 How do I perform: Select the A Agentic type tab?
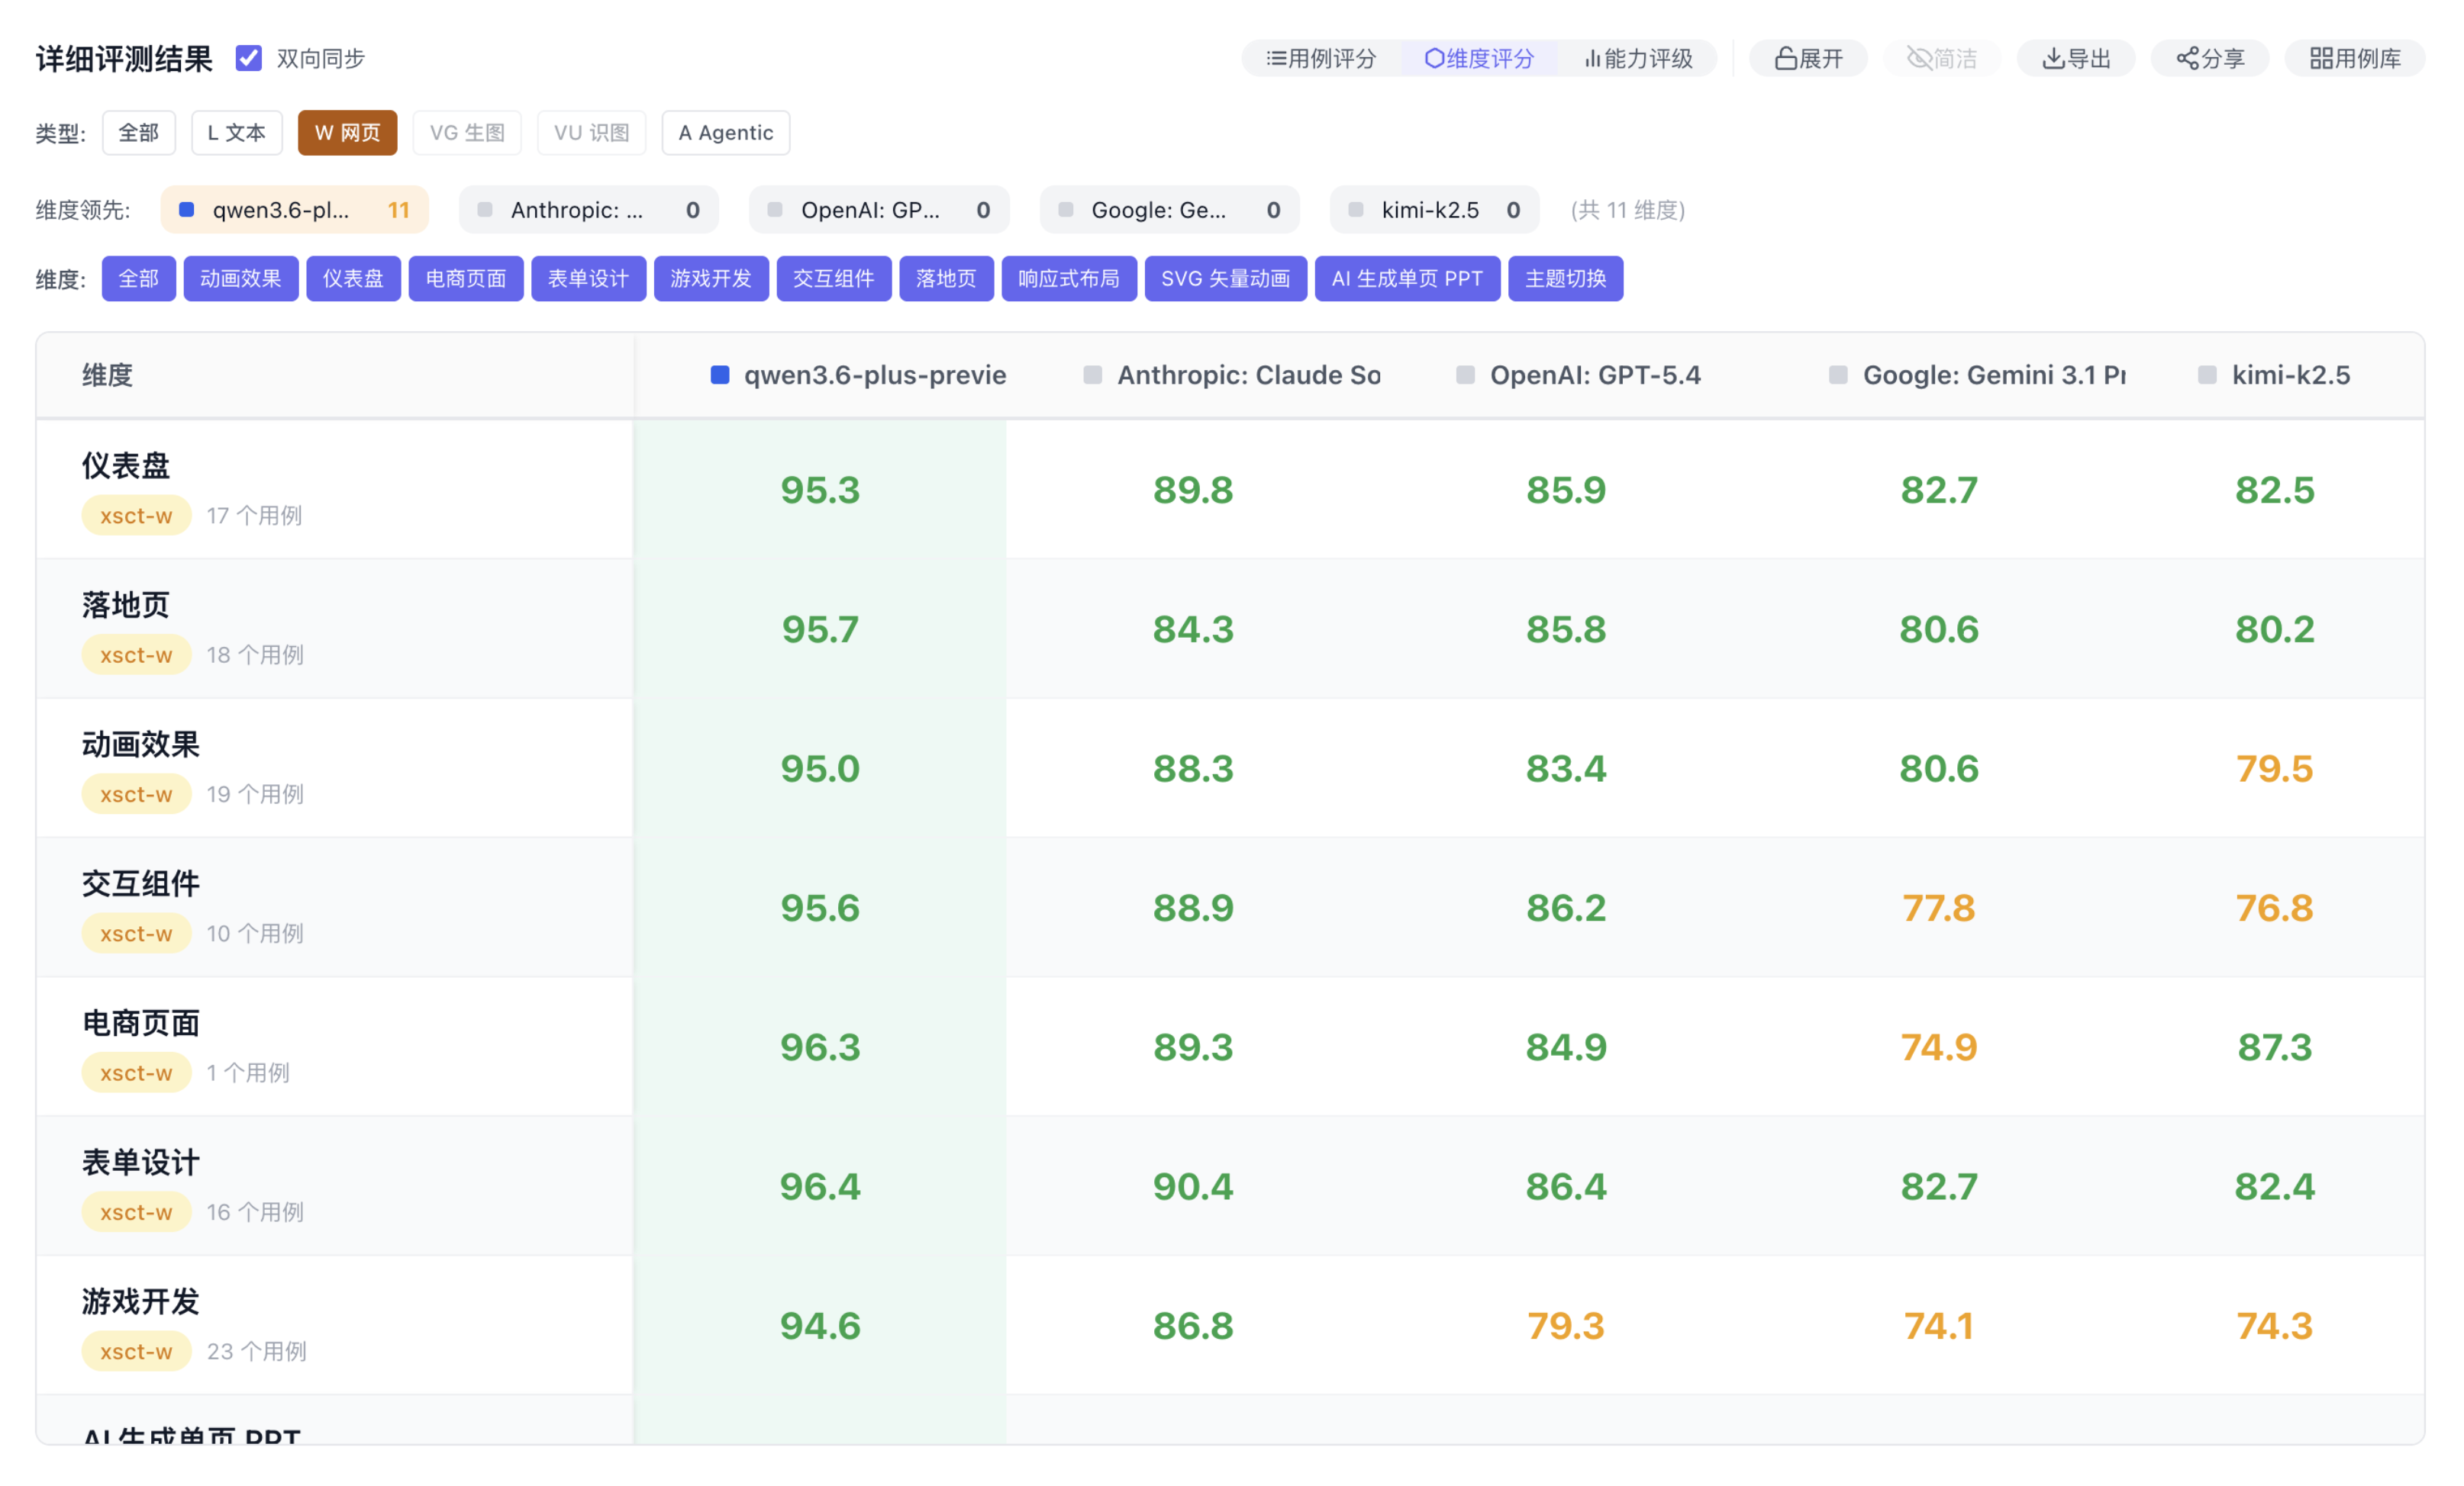pos(725,133)
